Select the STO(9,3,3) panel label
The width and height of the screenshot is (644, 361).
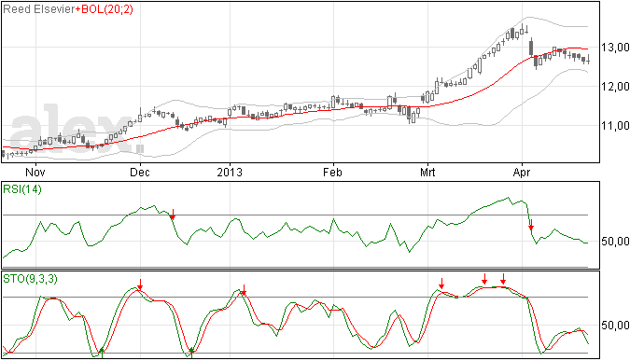tap(30, 279)
